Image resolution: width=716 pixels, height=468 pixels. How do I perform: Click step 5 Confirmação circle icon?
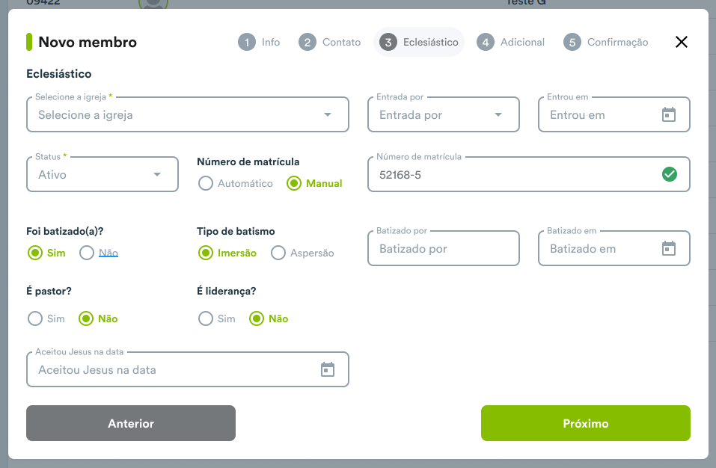click(x=572, y=43)
